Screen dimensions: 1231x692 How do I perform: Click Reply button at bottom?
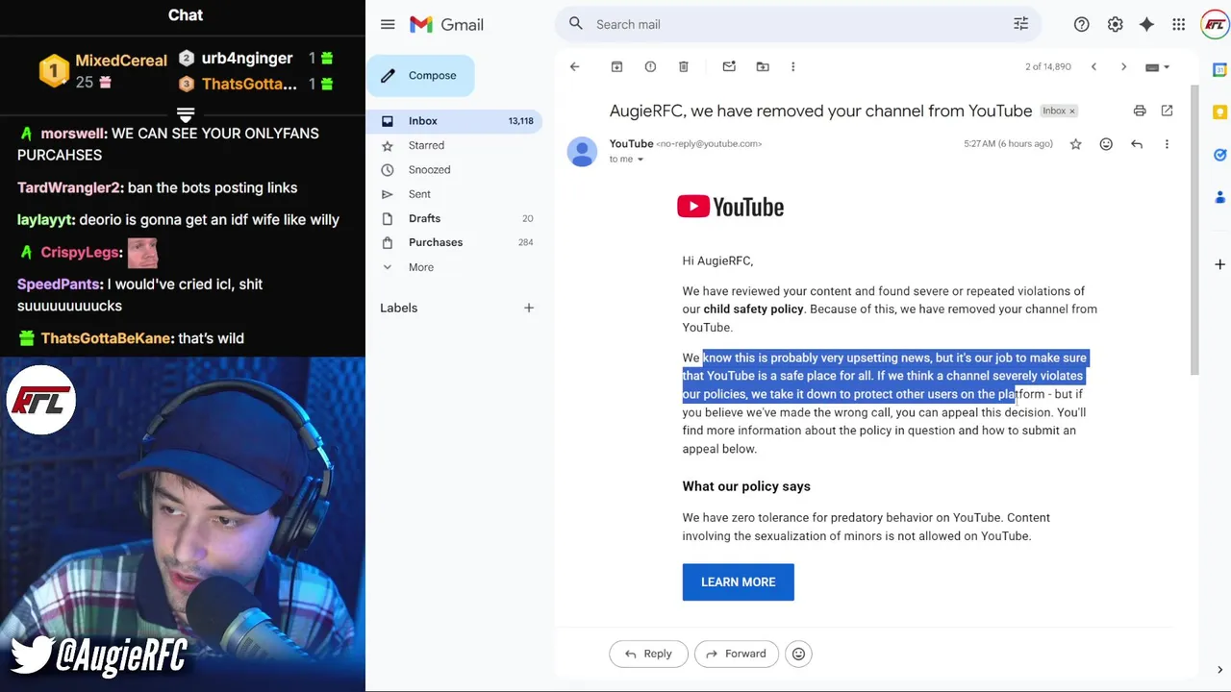click(x=648, y=654)
